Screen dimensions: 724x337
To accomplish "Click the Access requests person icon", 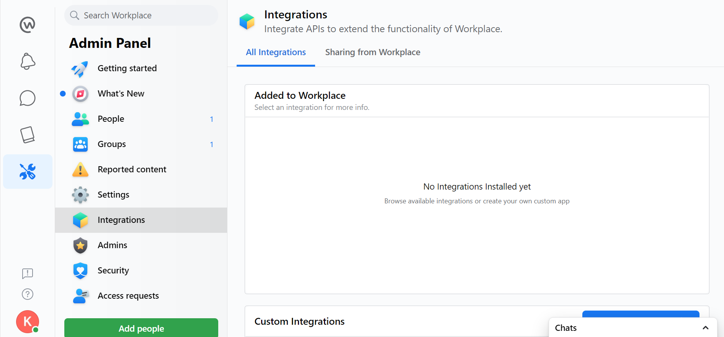I will click(x=81, y=296).
